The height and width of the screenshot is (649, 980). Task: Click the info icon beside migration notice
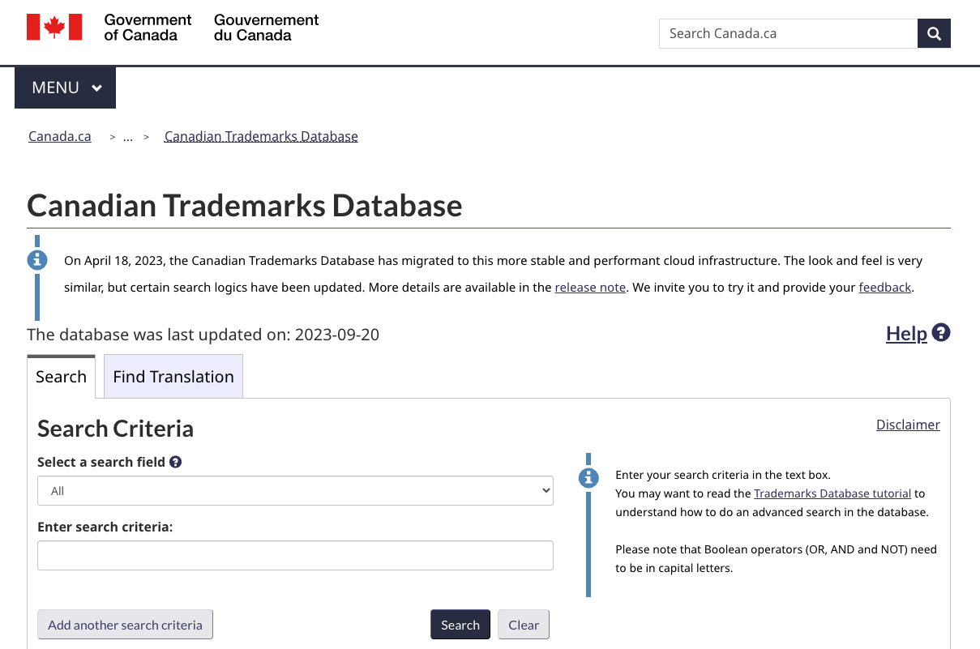(37, 260)
